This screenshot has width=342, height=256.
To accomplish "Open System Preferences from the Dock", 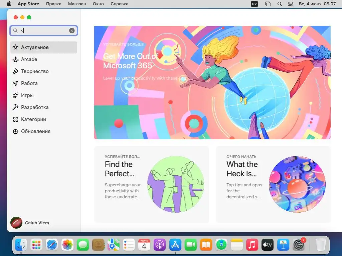I will coord(299,245).
